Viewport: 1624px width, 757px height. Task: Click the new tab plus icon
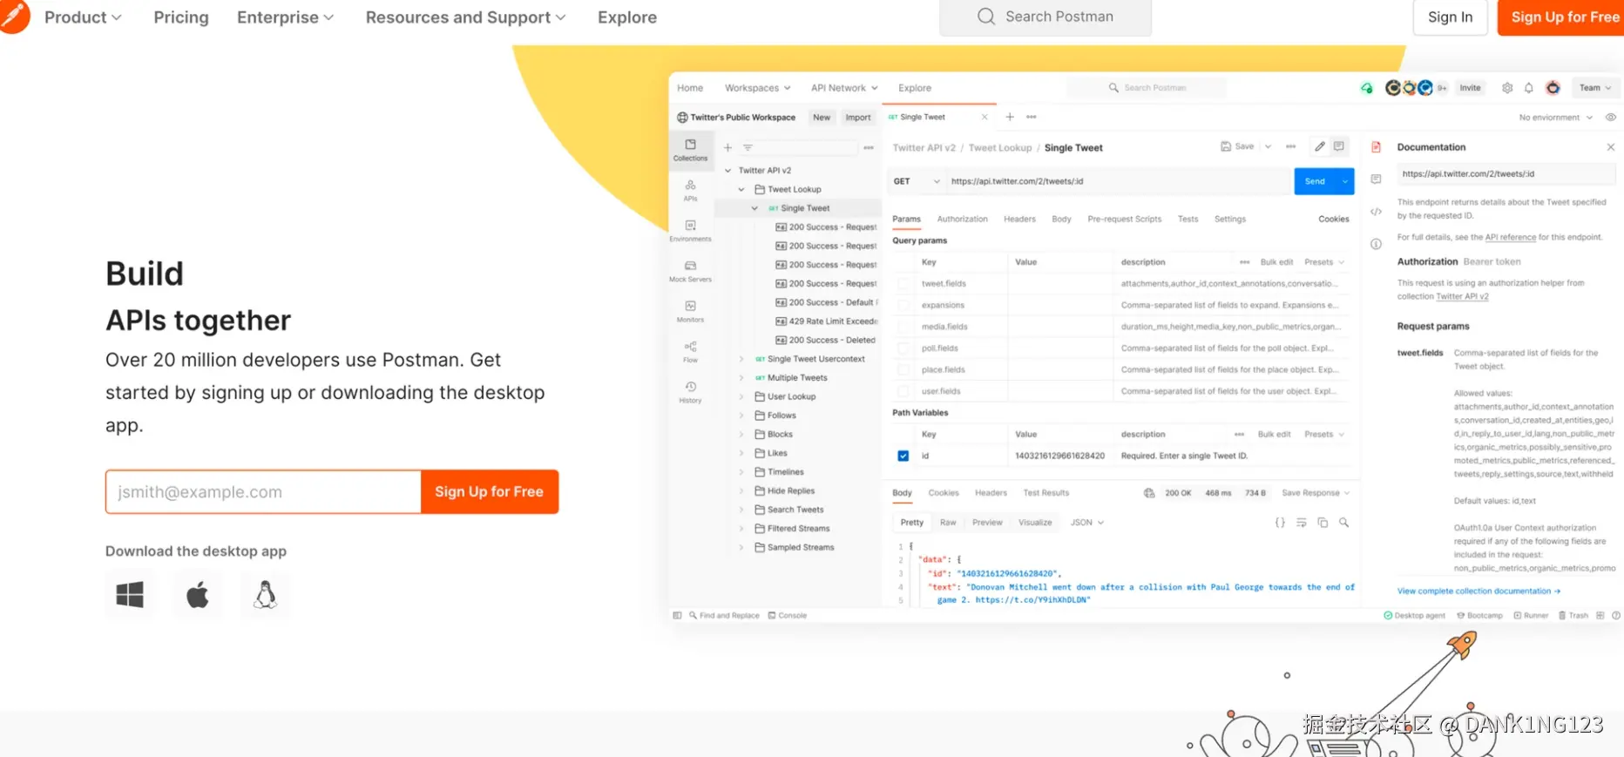[1010, 117]
